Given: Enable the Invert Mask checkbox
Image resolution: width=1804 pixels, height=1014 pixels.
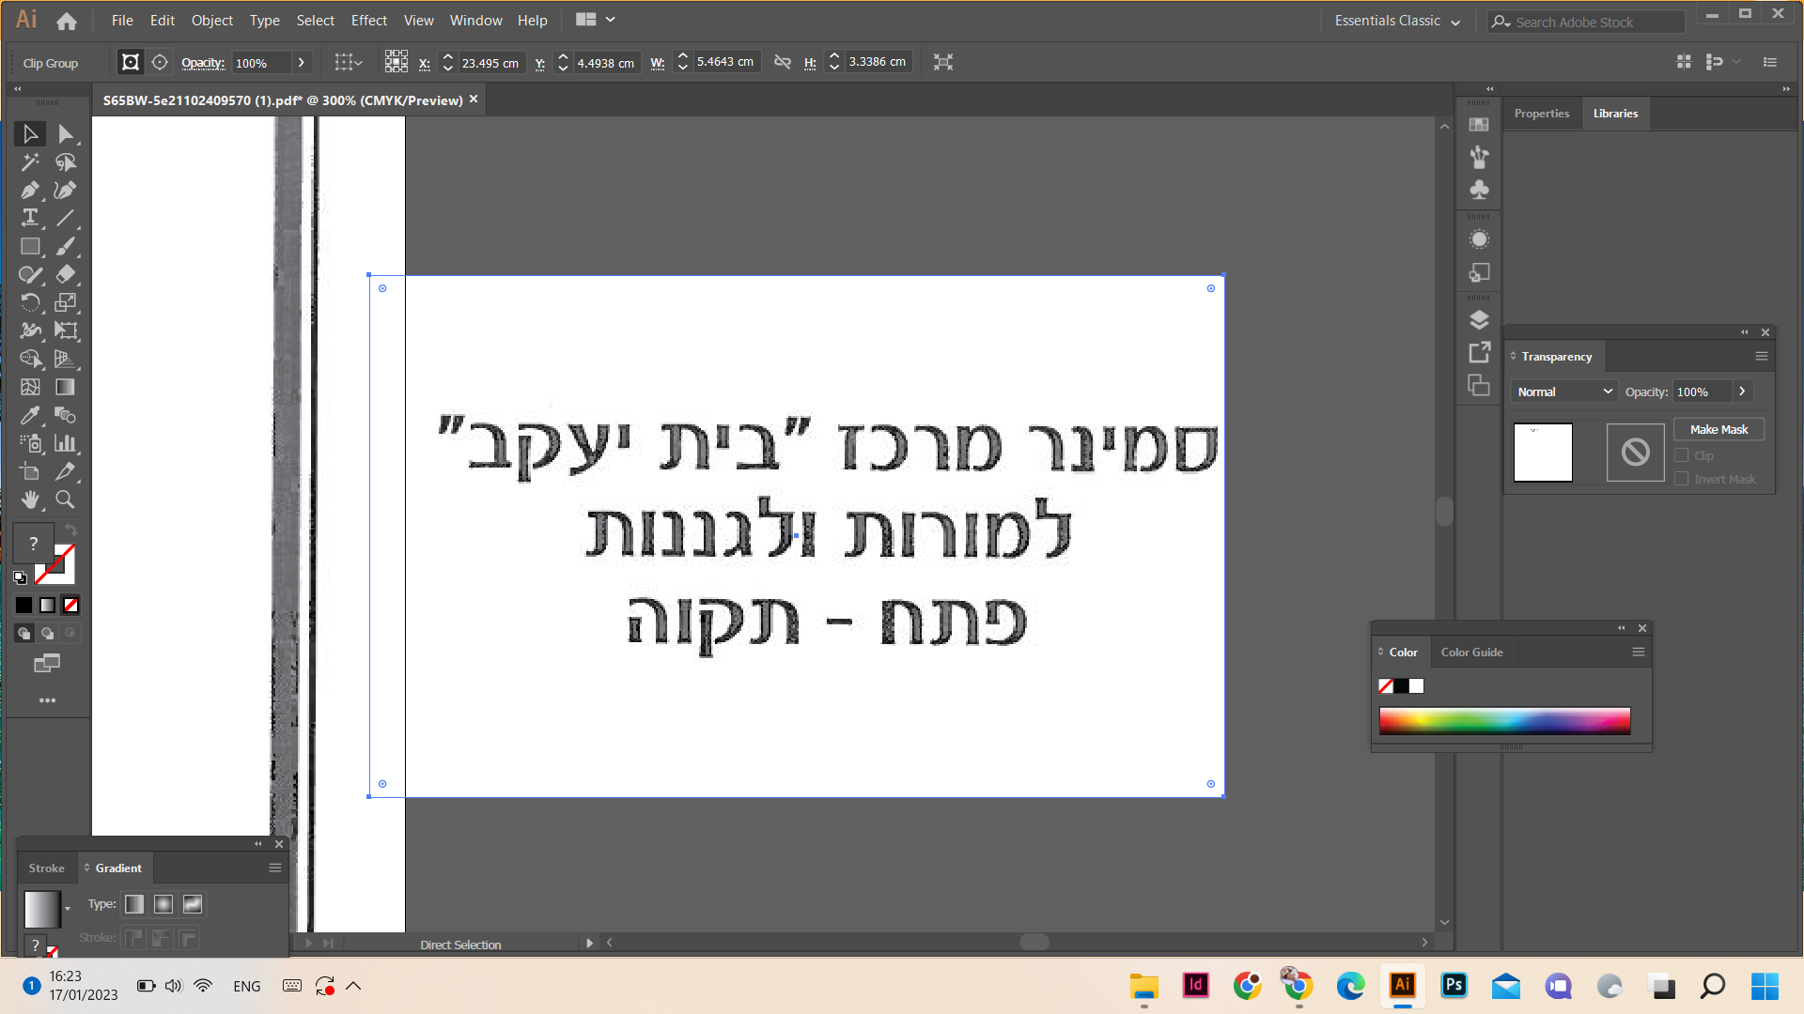Looking at the screenshot, I should (x=1682, y=479).
